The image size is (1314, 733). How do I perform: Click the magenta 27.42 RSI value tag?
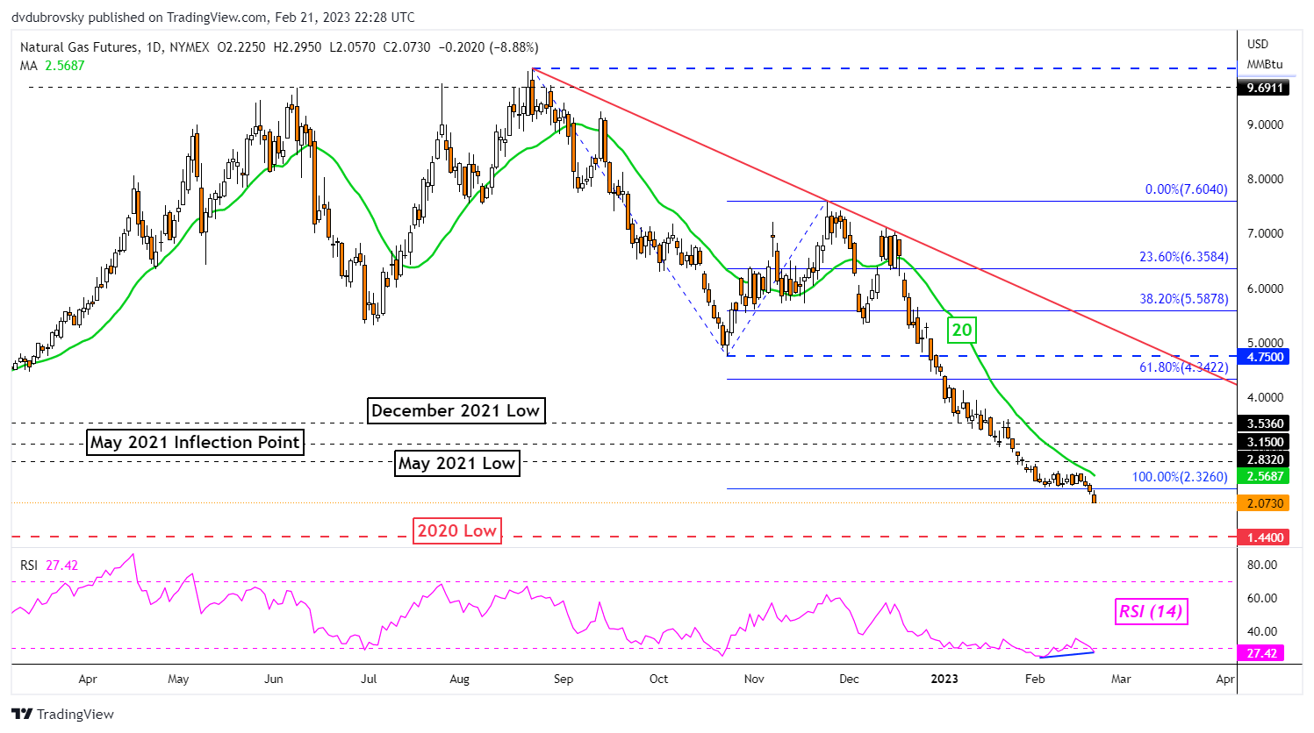(x=1262, y=653)
